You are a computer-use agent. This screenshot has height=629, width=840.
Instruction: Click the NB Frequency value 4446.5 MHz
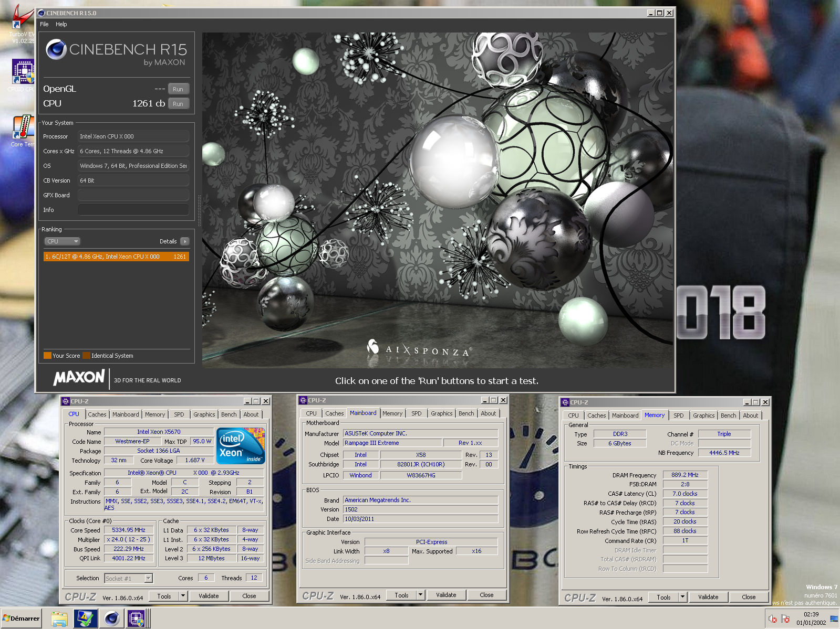[724, 453]
